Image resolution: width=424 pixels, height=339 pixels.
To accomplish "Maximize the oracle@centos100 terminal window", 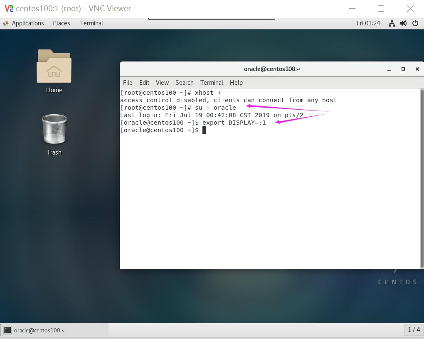I will (403, 69).
